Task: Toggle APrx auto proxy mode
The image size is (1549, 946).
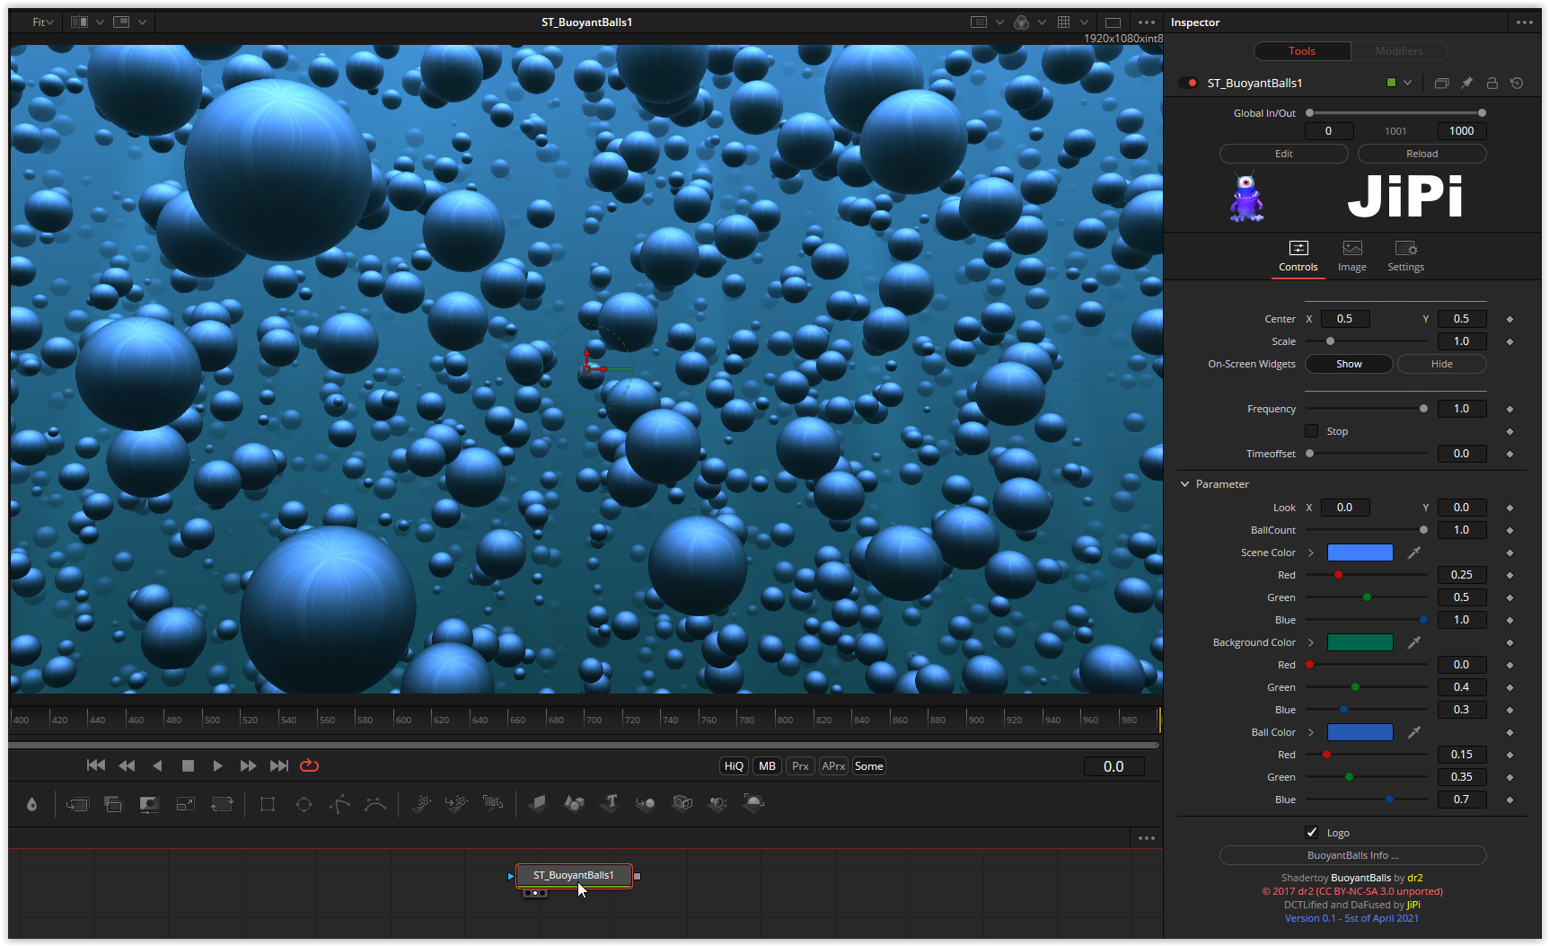Action: tap(833, 766)
